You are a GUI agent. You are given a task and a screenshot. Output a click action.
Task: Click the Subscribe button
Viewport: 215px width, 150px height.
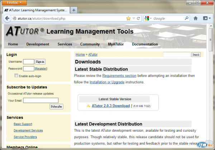[56, 107]
